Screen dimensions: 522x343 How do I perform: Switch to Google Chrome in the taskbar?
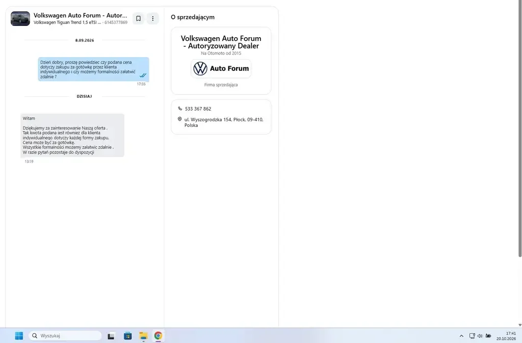pyautogui.click(x=158, y=336)
